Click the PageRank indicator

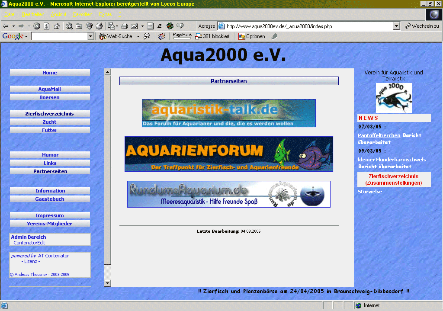[x=182, y=36]
